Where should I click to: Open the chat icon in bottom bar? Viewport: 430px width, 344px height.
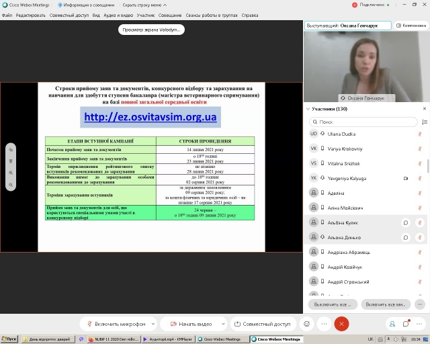406,324
